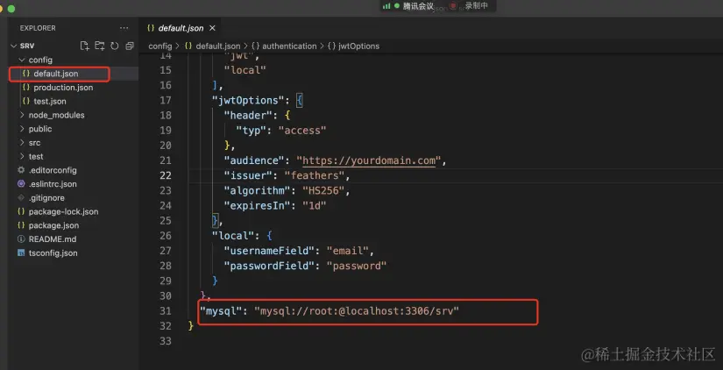Click the "feathers" issuer value
This screenshot has width=723, height=370.
(315, 175)
